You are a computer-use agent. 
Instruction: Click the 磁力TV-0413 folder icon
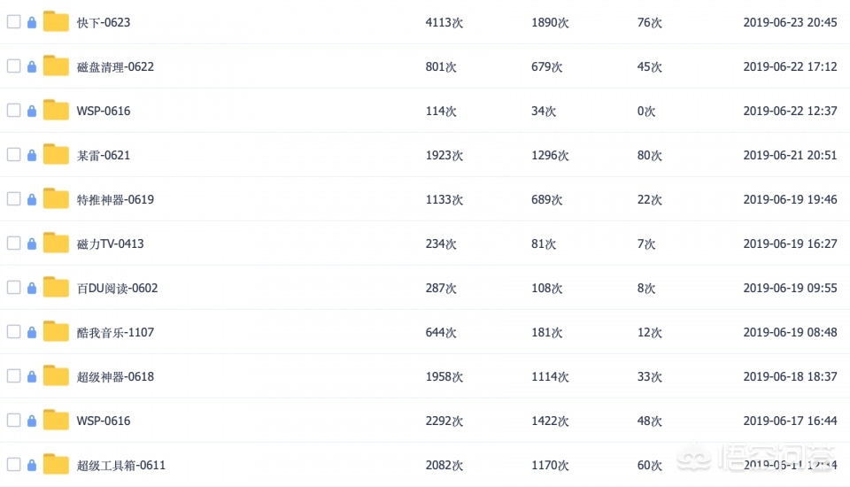(56, 243)
